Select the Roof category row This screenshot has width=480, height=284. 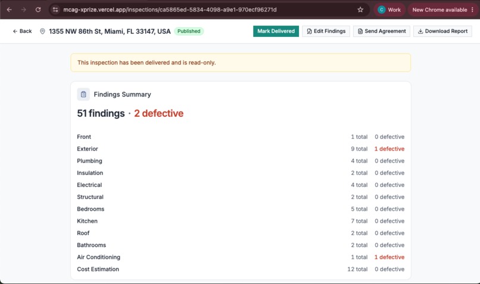241,233
